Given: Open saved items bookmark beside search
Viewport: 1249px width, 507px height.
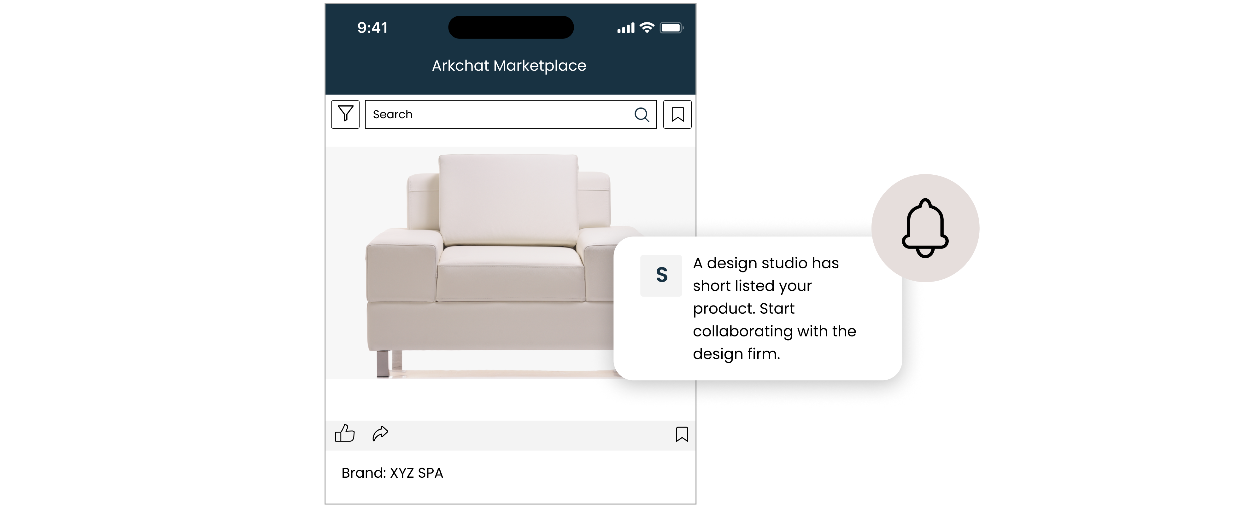Looking at the screenshot, I should tap(677, 114).
